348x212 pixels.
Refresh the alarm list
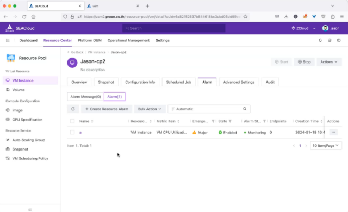[x=73, y=109]
